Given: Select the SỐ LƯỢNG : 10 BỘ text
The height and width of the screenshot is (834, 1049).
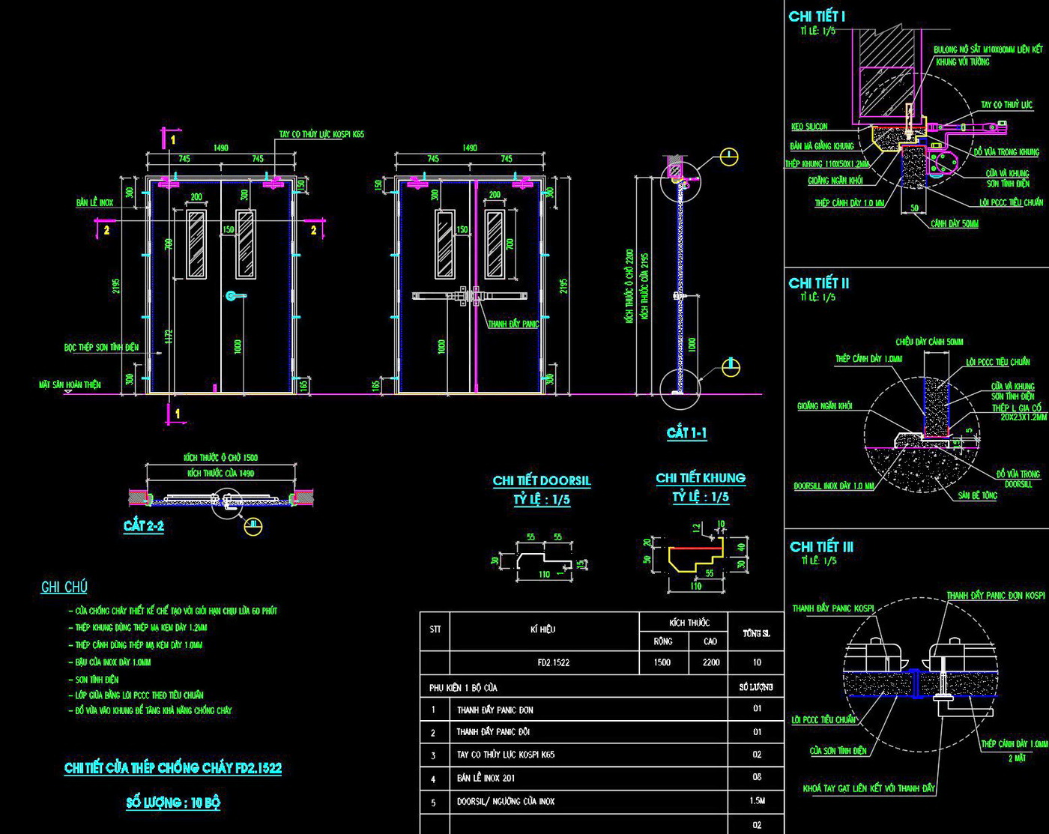Looking at the screenshot, I should click(x=173, y=803).
